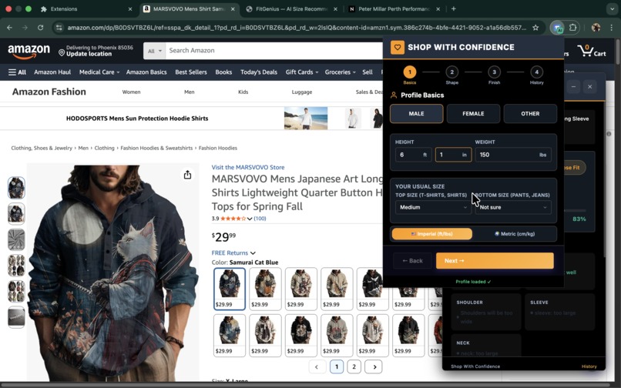This screenshot has height=388, width=621.
Task: Open Bottom Size Not sure dropdown
Action: coord(513,207)
